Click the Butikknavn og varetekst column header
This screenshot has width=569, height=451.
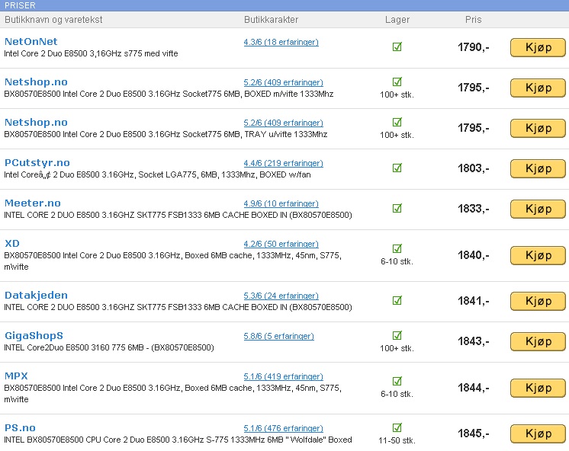pyautogui.click(x=53, y=20)
